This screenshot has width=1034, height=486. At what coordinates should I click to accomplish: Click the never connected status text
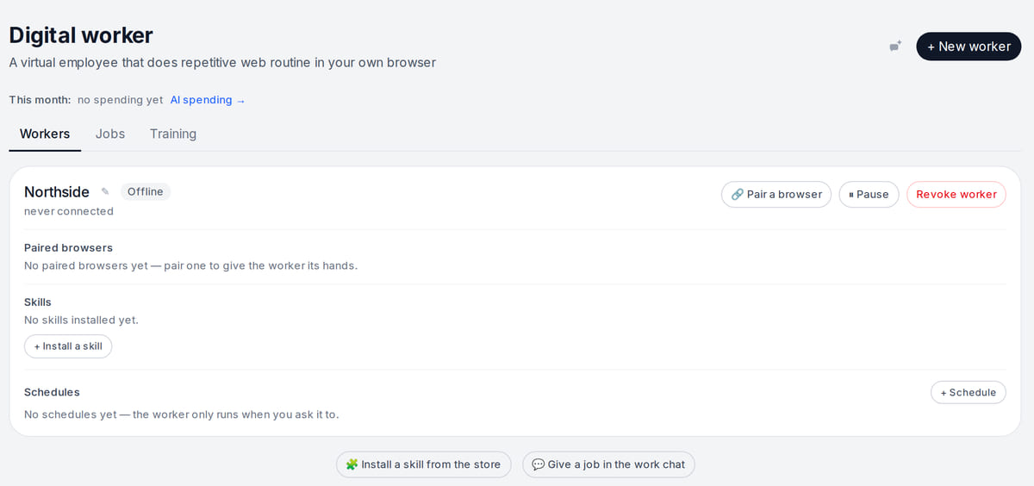pyautogui.click(x=69, y=211)
